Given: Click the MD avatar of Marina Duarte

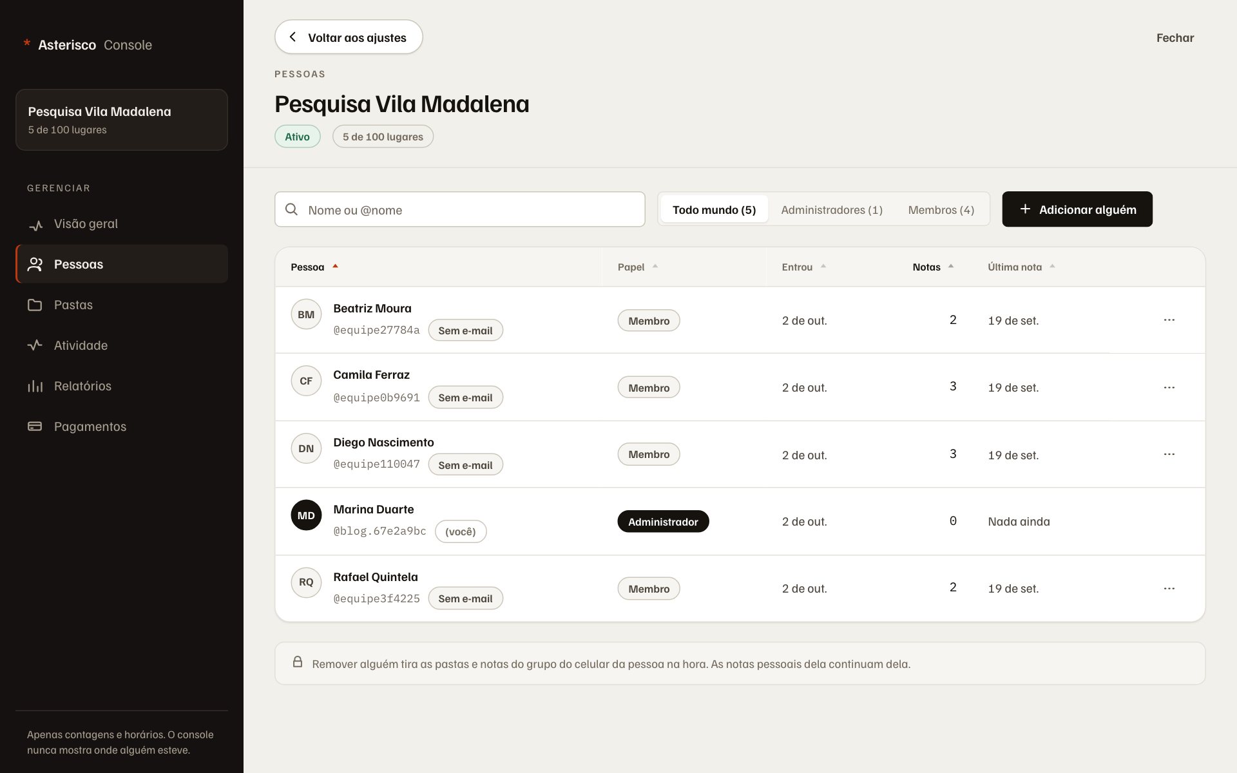Looking at the screenshot, I should pos(306,515).
